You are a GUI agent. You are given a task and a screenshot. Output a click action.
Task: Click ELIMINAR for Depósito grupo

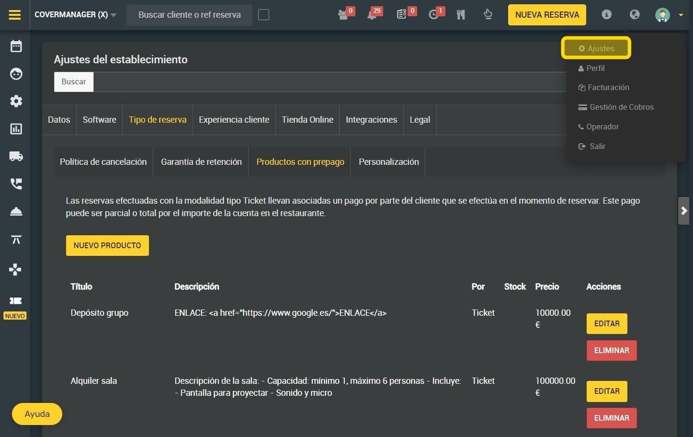tap(612, 350)
